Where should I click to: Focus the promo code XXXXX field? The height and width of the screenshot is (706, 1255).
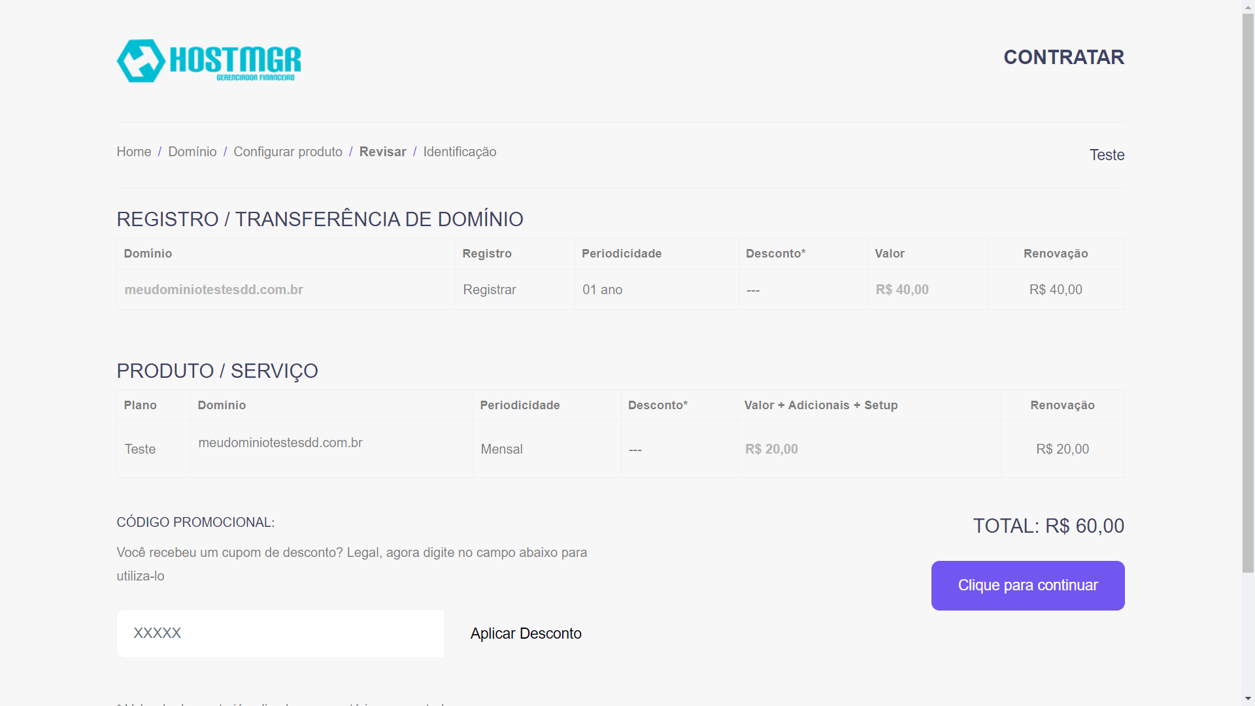click(280, 633)
